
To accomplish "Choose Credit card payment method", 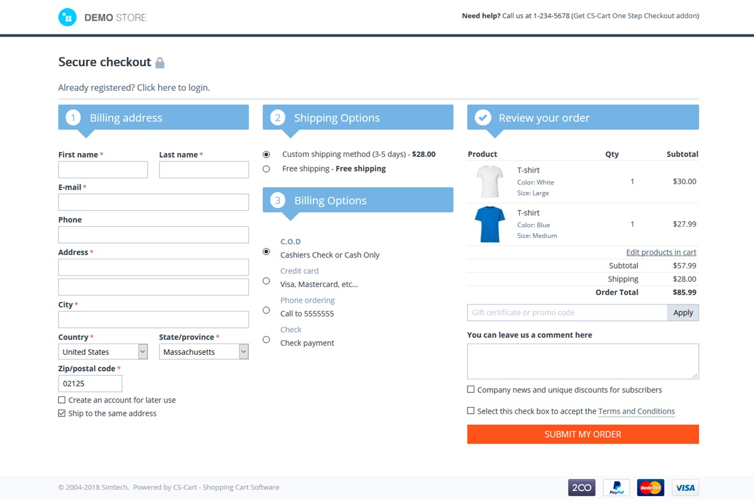I will click(266, 281).
